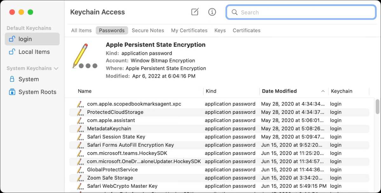The height and width of the screenshot is (193, 381).
Task: Toggle the Date Modified sort direction arrow
Action: [x=323, y=91]
